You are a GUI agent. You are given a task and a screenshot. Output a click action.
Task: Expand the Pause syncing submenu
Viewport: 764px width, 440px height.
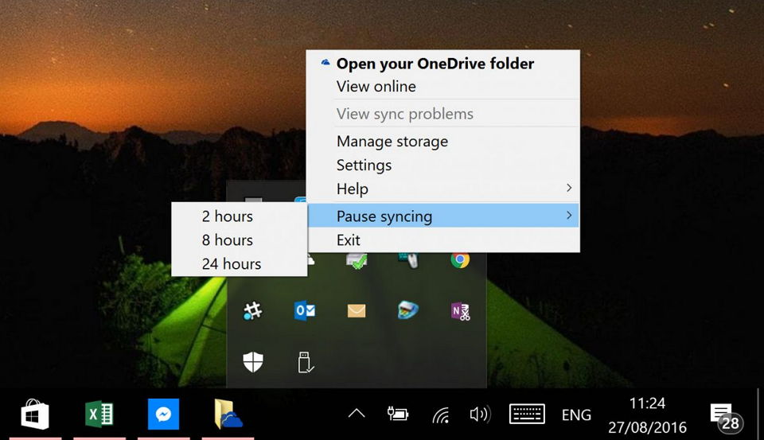point(443,216)
